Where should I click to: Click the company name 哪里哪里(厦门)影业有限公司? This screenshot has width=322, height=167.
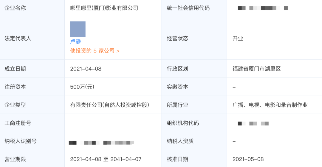[104, 8]
